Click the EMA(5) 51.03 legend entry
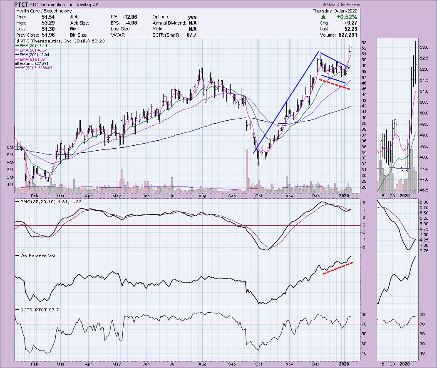The image size is (437, 368). pos(30,60)
